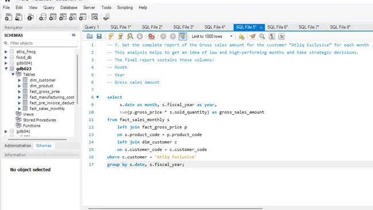Viewport: 373px width, 210px height.
Task: Click the reconnect to DBMS icon
Action: [106, 17]
